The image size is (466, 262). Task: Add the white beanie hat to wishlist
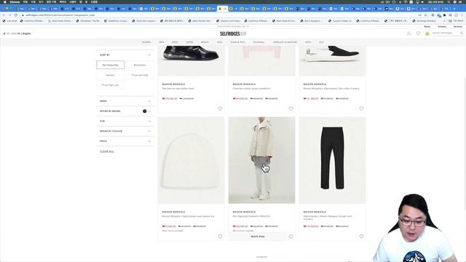coord(220,237)
